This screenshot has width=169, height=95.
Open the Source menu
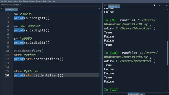(x=16, y=1)
